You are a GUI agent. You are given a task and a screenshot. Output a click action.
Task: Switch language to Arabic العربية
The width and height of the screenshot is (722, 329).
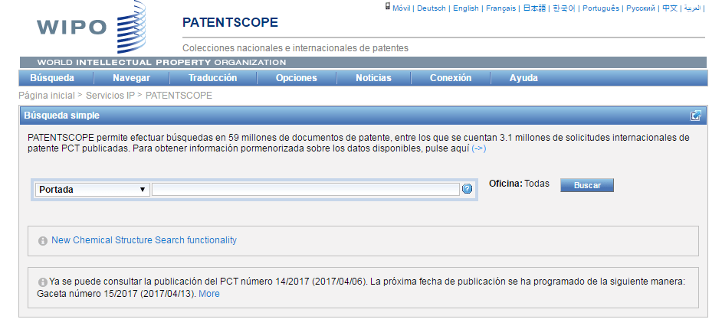(x=692, y=8)
